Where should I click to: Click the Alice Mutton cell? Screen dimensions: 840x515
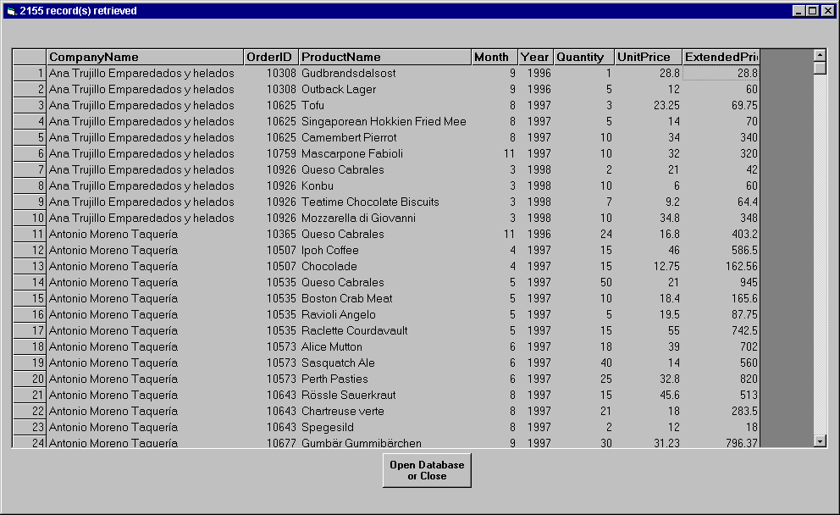384,346
